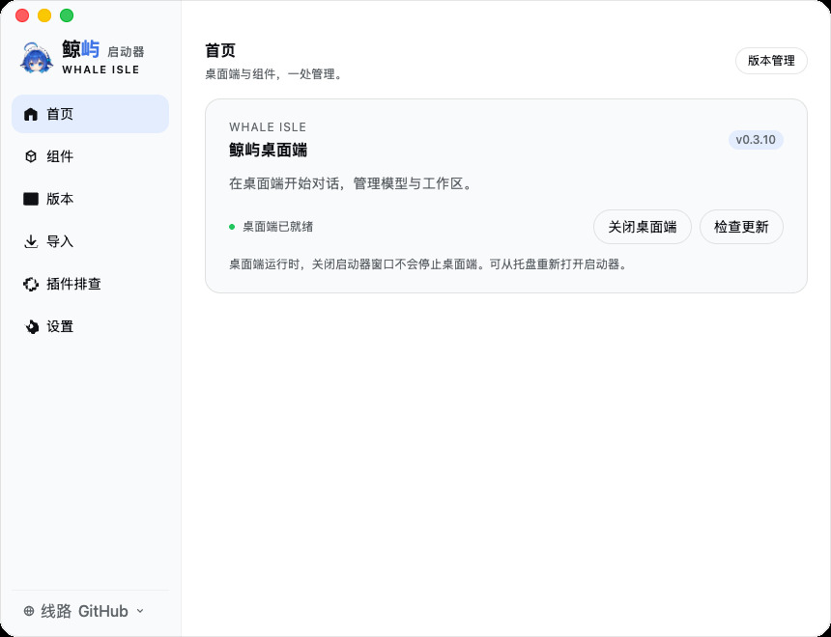Image resolution: width=831 pixels, height=637 pixels.
Task: Click the puzzle icon beside 插件排查
Action: (x=31, y=284)
